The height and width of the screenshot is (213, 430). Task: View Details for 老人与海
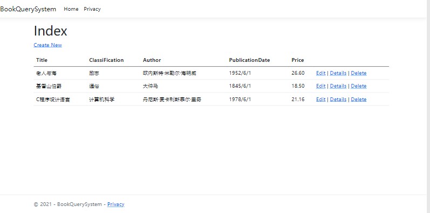(338, 73)
